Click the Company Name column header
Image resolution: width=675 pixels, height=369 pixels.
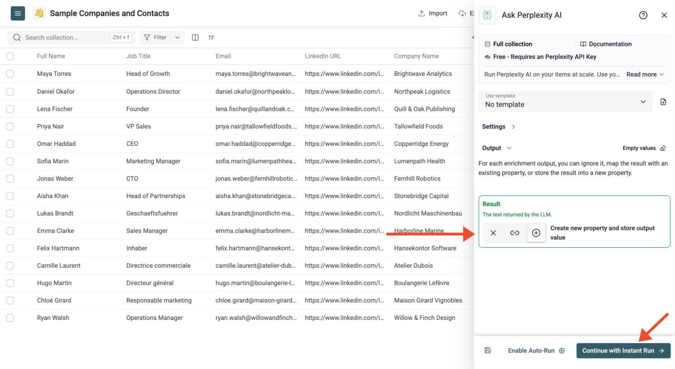click(x=416, y=56)
